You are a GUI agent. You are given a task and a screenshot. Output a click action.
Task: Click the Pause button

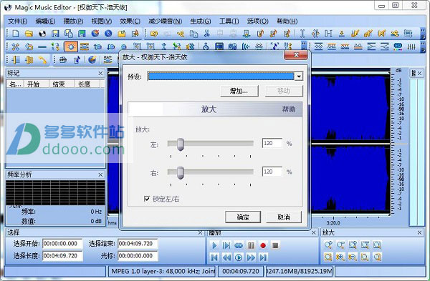click(x=251, y=245)
